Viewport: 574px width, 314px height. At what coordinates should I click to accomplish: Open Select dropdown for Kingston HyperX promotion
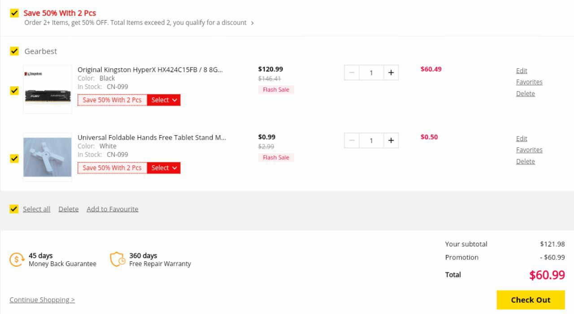[x=164, y=100]
